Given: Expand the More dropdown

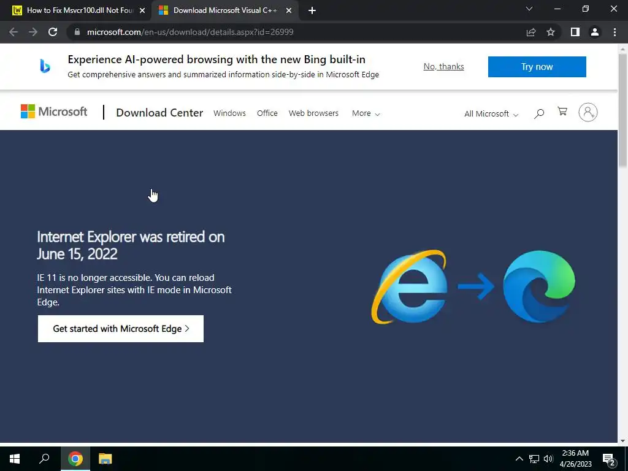Looking at the screenshot, I should 366,113.
